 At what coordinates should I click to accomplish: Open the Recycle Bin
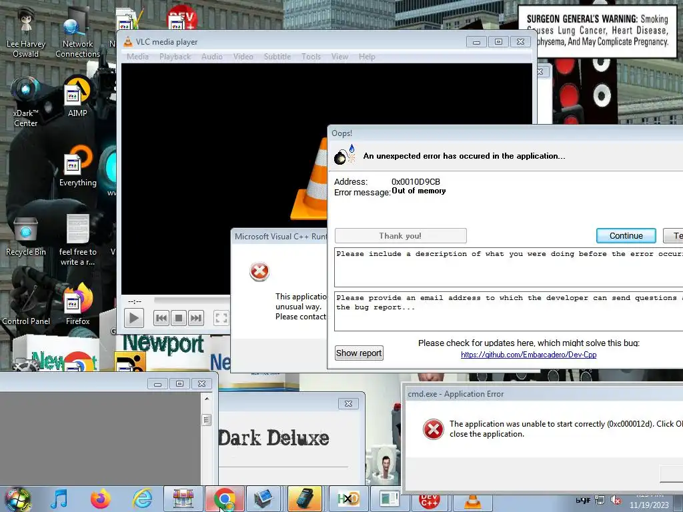26,237
